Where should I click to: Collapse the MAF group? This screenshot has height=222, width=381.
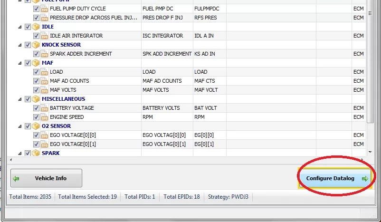click(x=20, y=63)
